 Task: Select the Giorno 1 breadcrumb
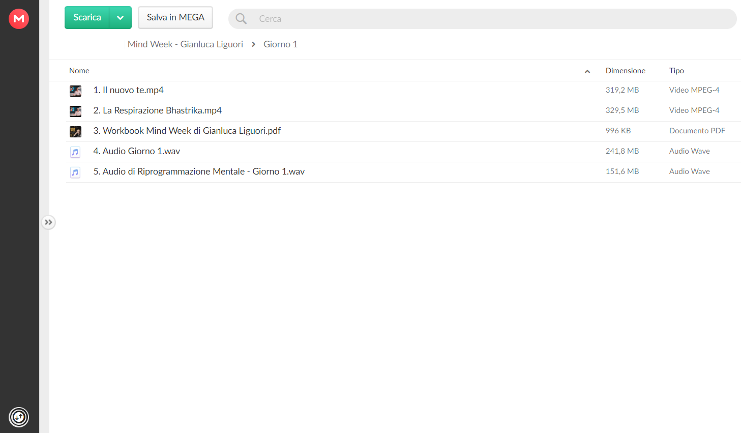(280, 44)
